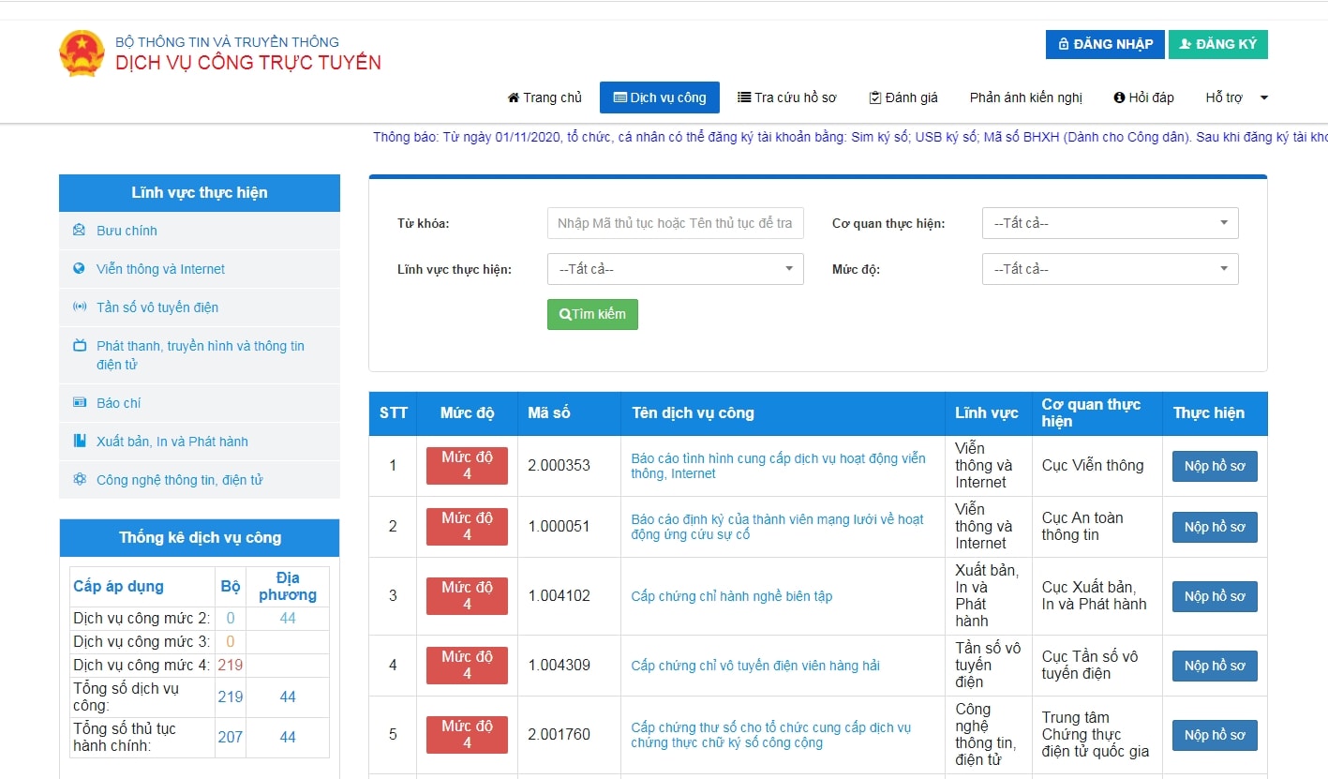
Task: Click the ĐĂNG NHẬP button
Action: coord(1105,44)
